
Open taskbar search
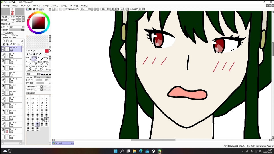point(122,151)
